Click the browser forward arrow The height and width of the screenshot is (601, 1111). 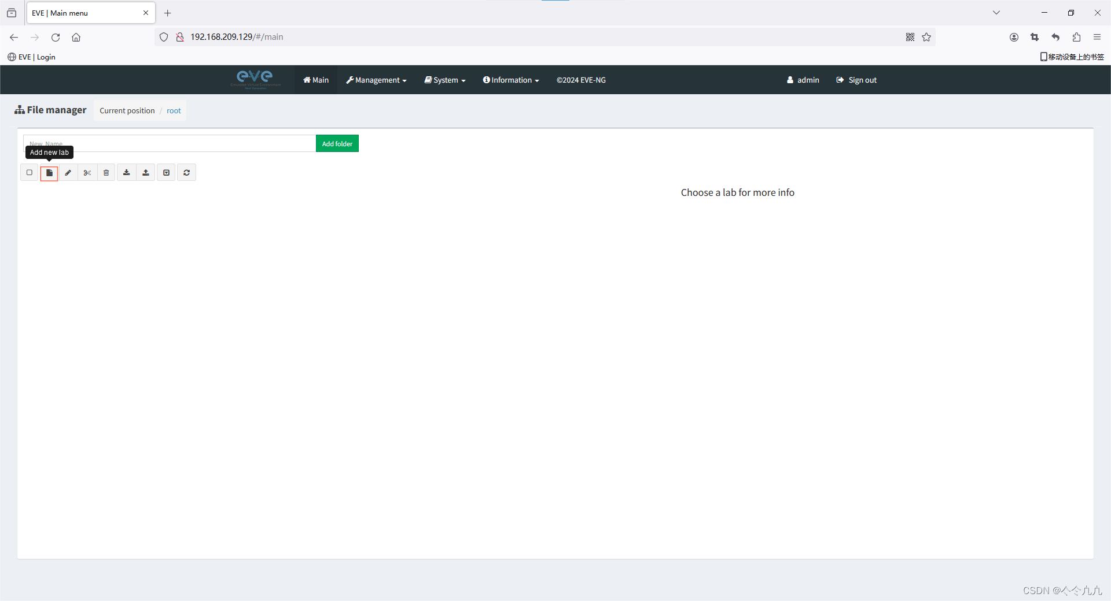(x=35, y=37)
